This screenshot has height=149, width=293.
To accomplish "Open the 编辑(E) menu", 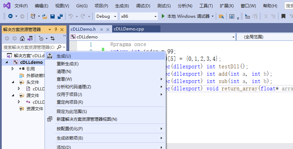I will pyautogui.click(x=41, y=6).
